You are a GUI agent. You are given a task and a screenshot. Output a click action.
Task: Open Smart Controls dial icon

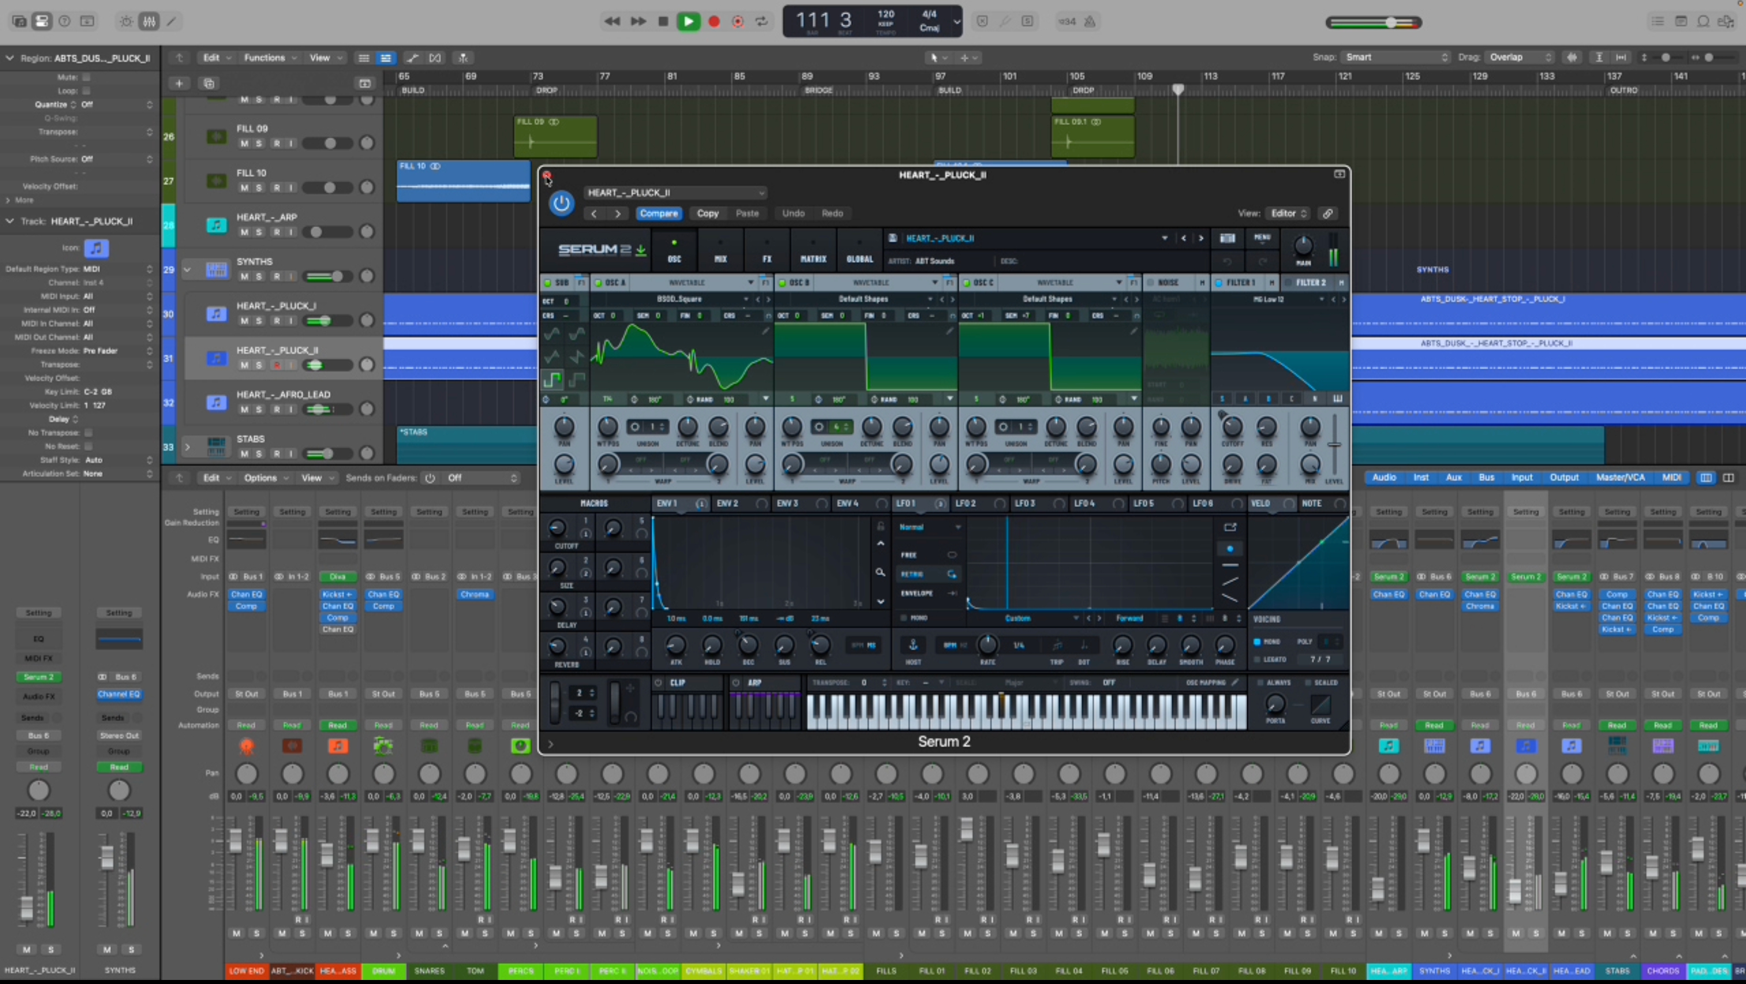point(127,22)
